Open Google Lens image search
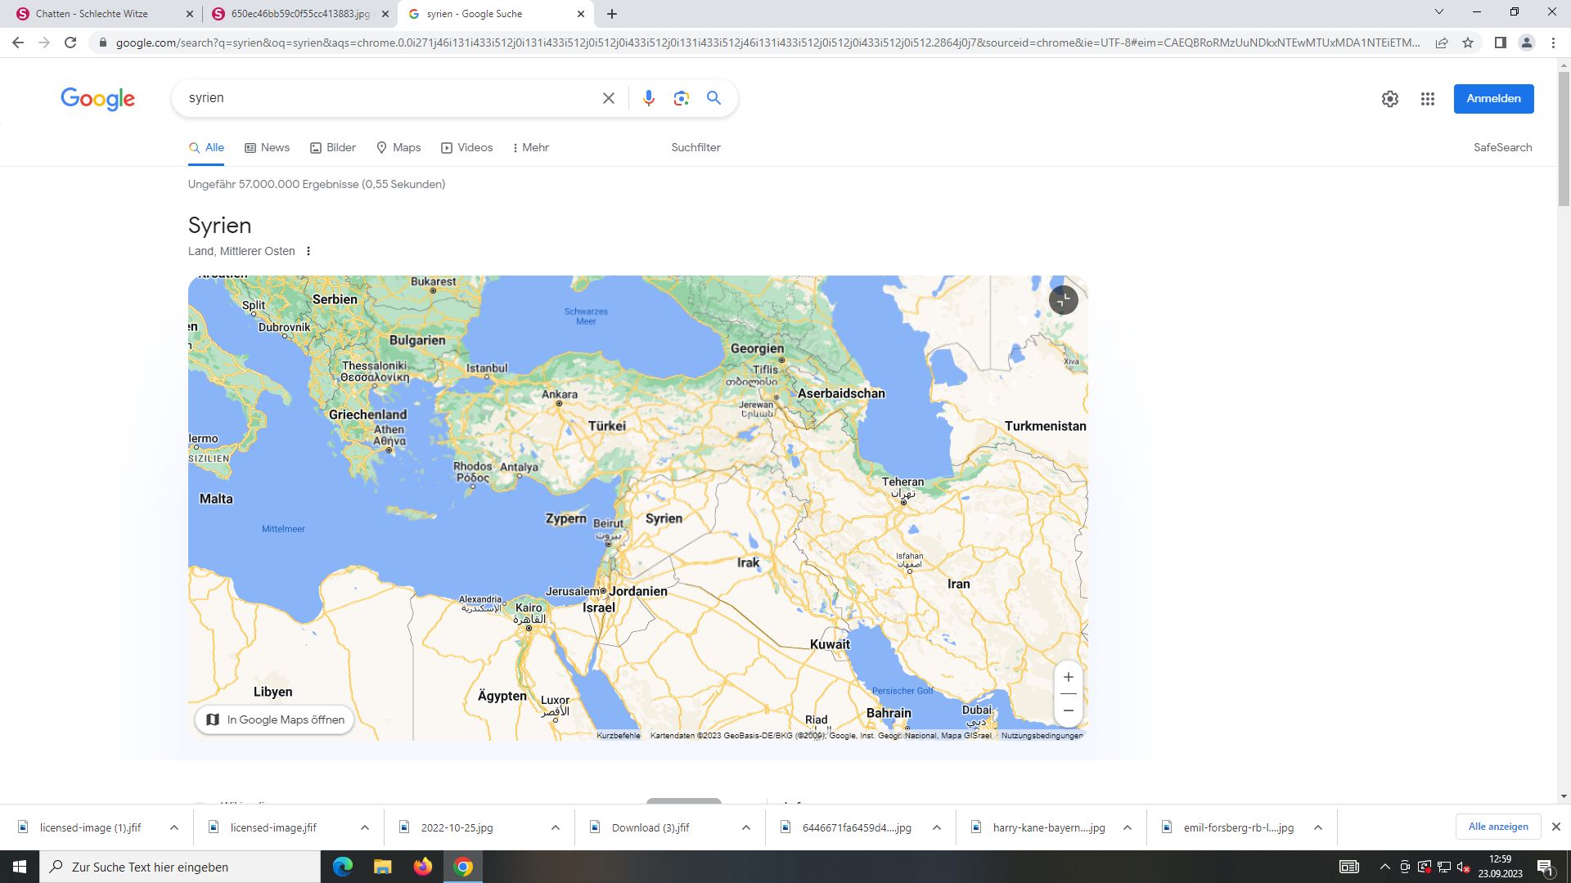 pyautogui.click(x=681, y=98)
